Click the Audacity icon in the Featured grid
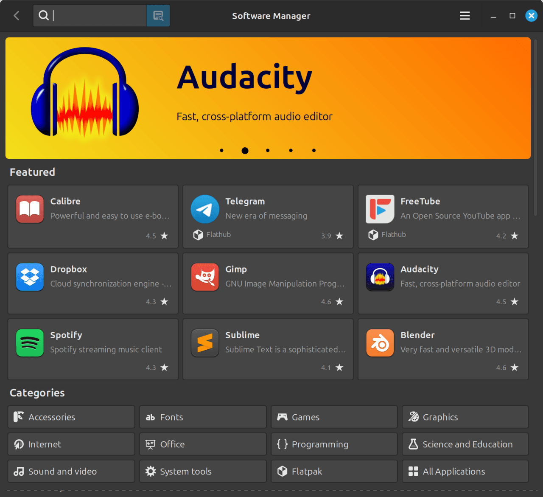 click(380, 277)
